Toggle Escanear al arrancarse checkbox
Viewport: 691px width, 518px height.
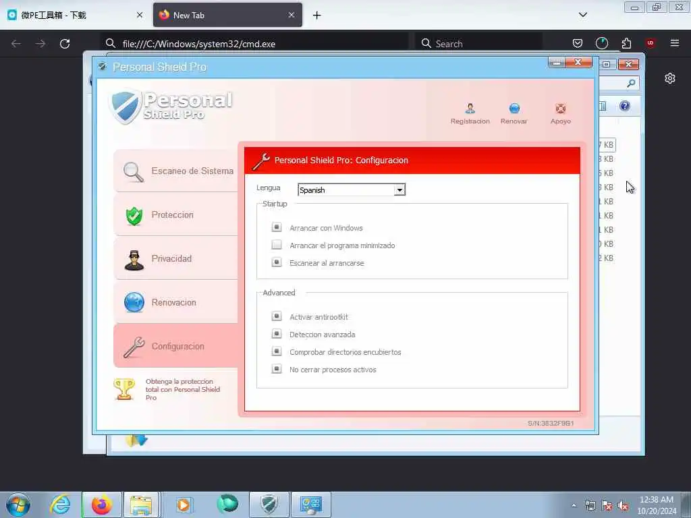click(276, 262)
